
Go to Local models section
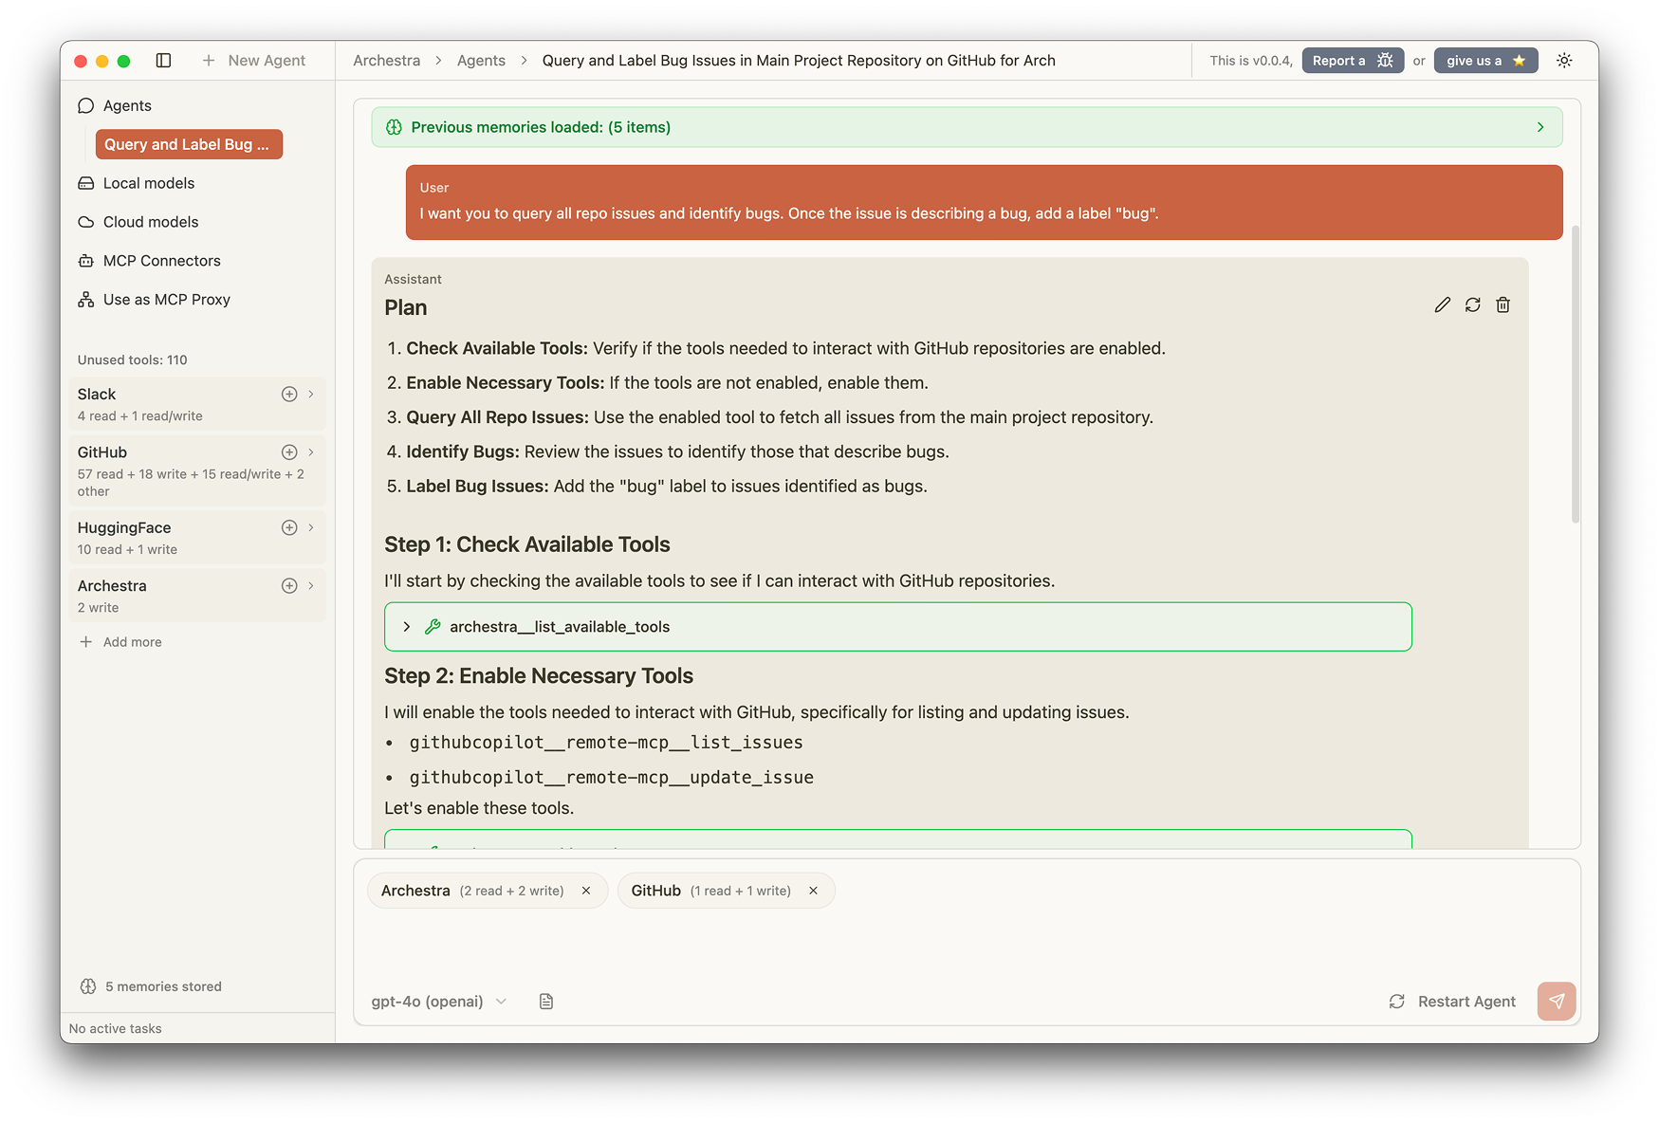149,183
